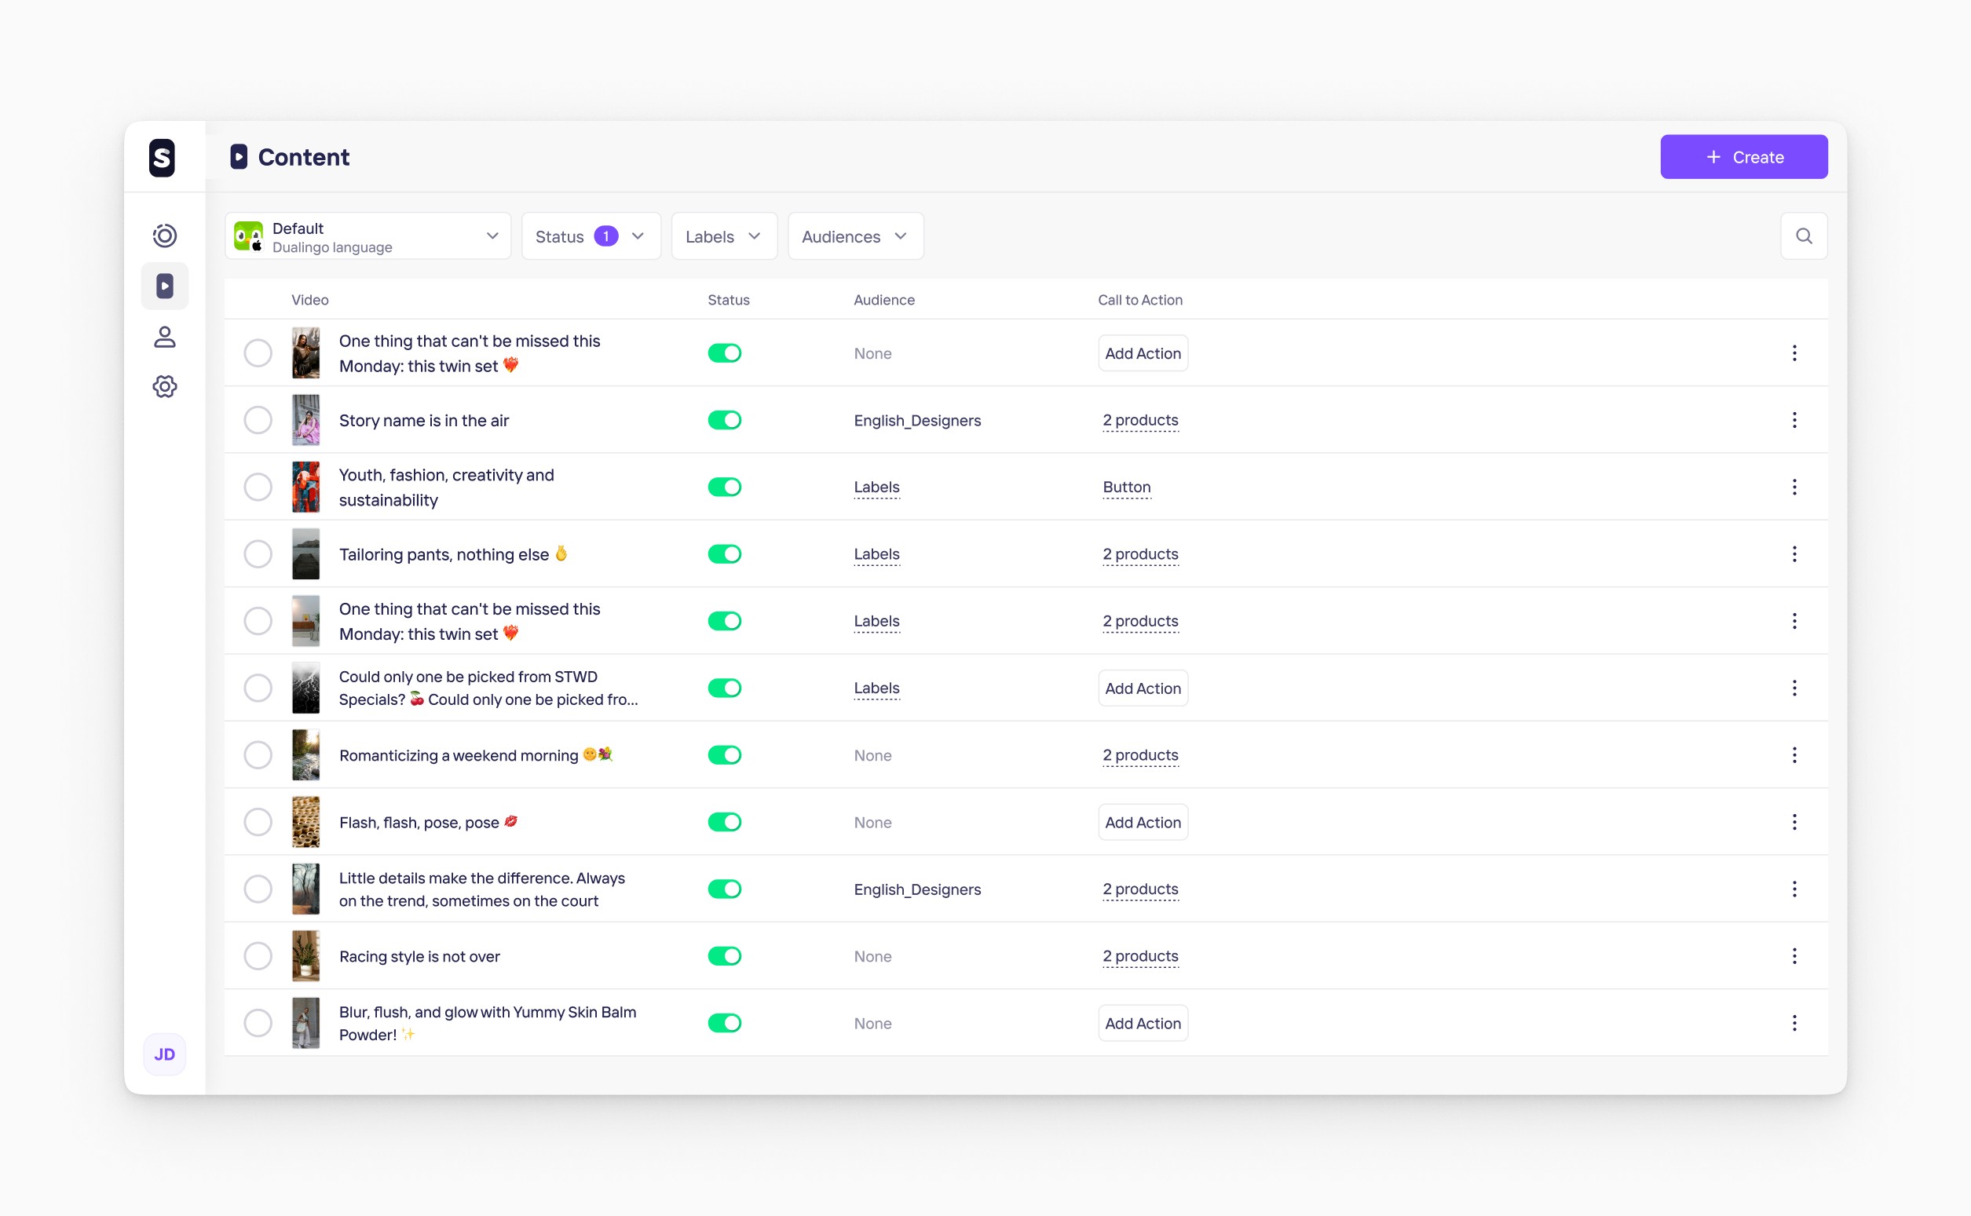Select the Tailoring pants row checkbox

[258, 553]
